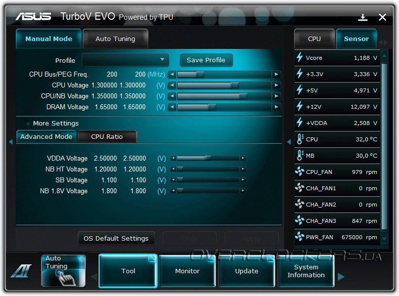Viewport: 399px width, 296px height.
Task: Close the TurboV EVO window
Action: pos(382,17)
